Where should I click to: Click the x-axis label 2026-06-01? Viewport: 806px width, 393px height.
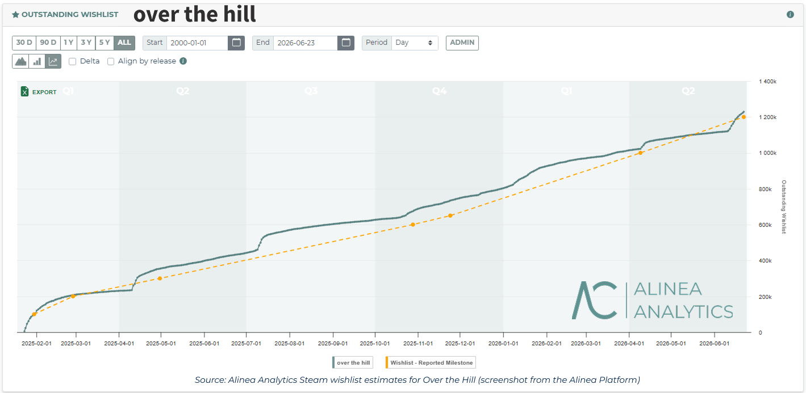click(x=714, y=343)
